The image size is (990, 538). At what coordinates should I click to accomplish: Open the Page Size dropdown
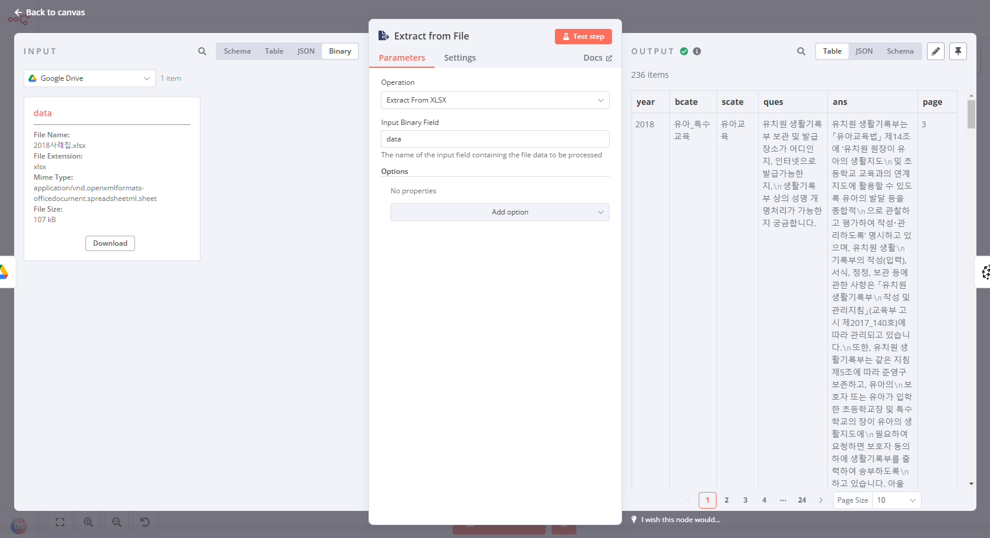coord(895,500)
